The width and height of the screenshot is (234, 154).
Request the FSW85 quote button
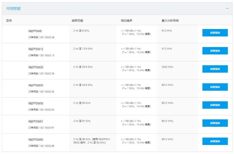[215, 141]
